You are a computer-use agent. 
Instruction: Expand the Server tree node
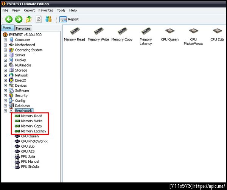[x=5, y=55]
